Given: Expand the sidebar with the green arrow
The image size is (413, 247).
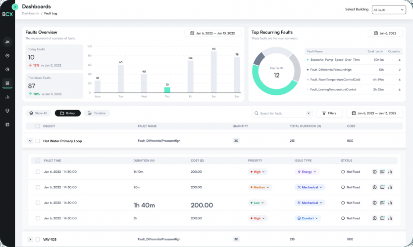Looking at the screenshot, I should [x=15, y=7].
